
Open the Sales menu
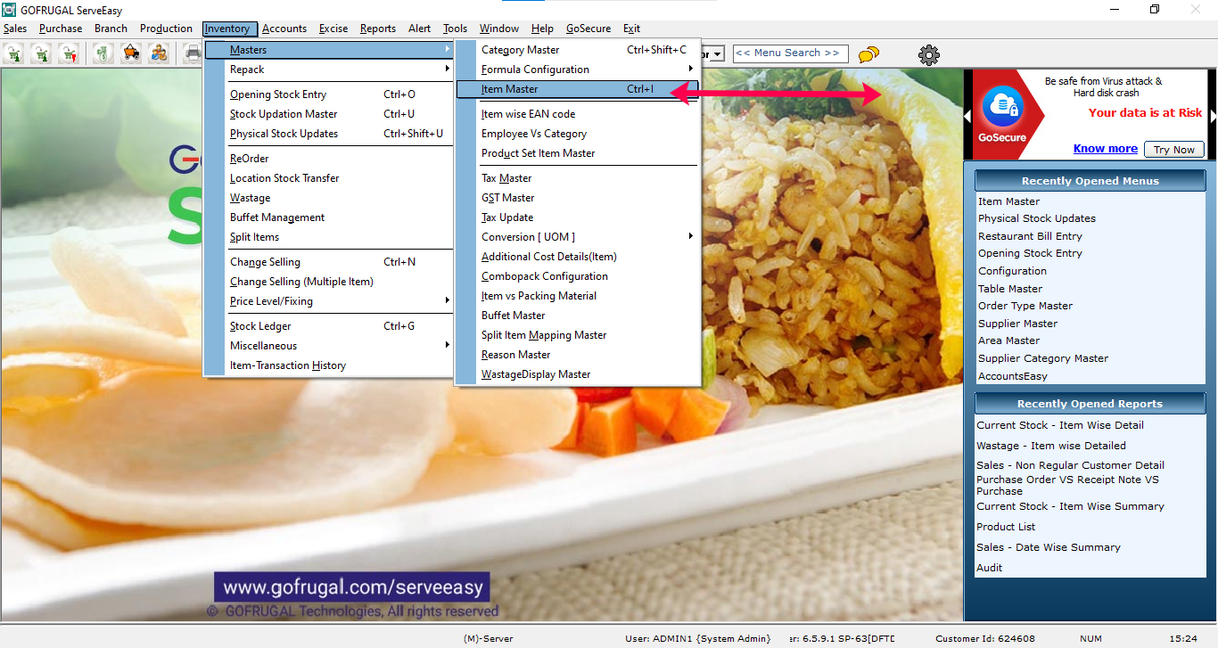pyautogui.click(x=15, y=29)
